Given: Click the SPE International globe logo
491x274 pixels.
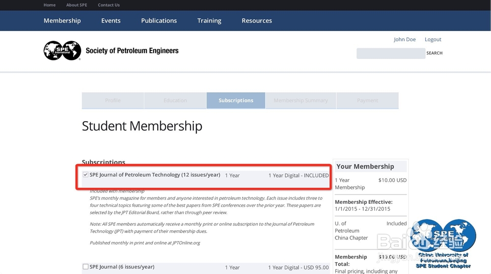Looking at the screenshot, I should [x=62, y=51].
